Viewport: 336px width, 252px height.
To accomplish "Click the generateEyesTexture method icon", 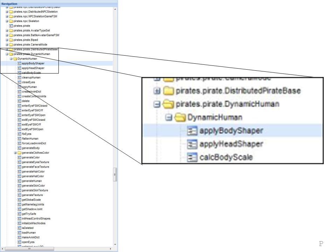I will tap(19, 163).
